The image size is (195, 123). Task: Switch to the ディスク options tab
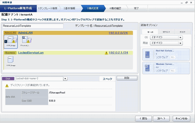point(182,32)
